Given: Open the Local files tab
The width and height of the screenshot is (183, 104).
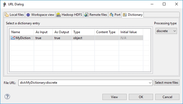Looking at the screenshot, I should pos(14,15).
